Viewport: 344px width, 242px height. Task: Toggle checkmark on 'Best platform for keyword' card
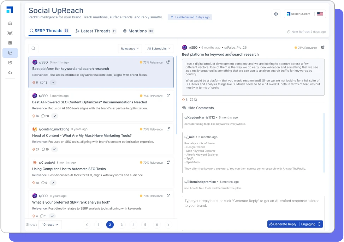tap(53, 83)
